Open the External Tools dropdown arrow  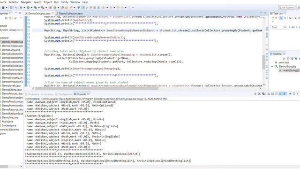pyautogui.click(x=46, y=8)
